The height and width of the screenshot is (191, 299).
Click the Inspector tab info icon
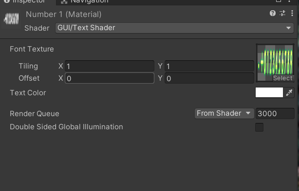7,1
